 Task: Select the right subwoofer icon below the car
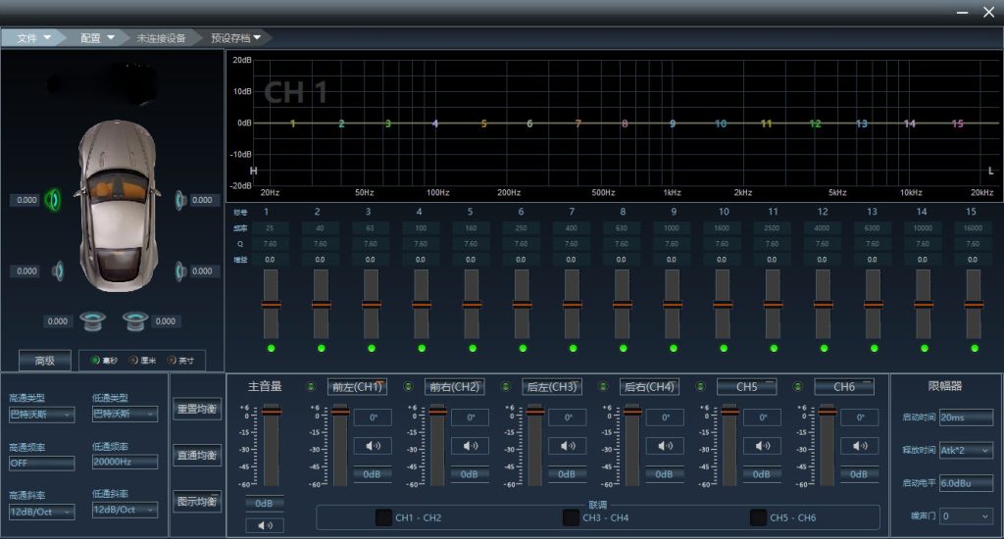[x=135, y=320]
